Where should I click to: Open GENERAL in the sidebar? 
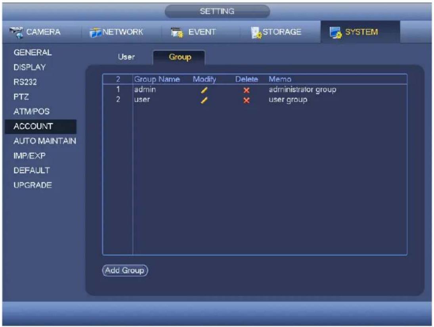pos(33,53)
